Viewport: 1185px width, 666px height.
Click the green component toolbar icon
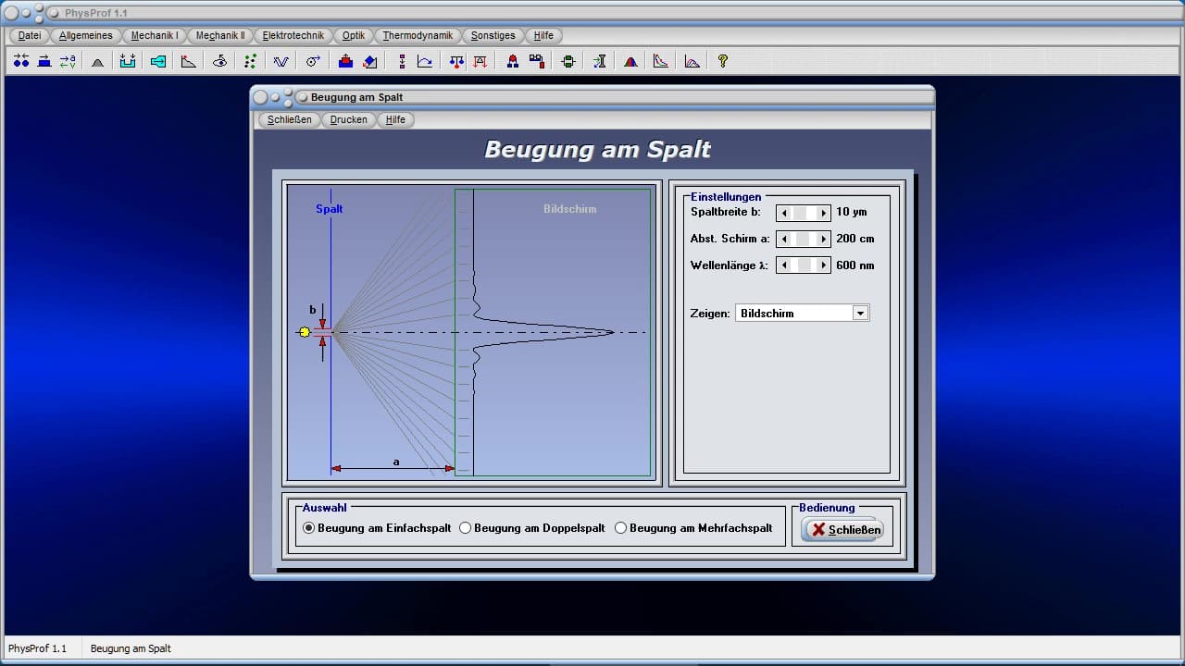568,61
